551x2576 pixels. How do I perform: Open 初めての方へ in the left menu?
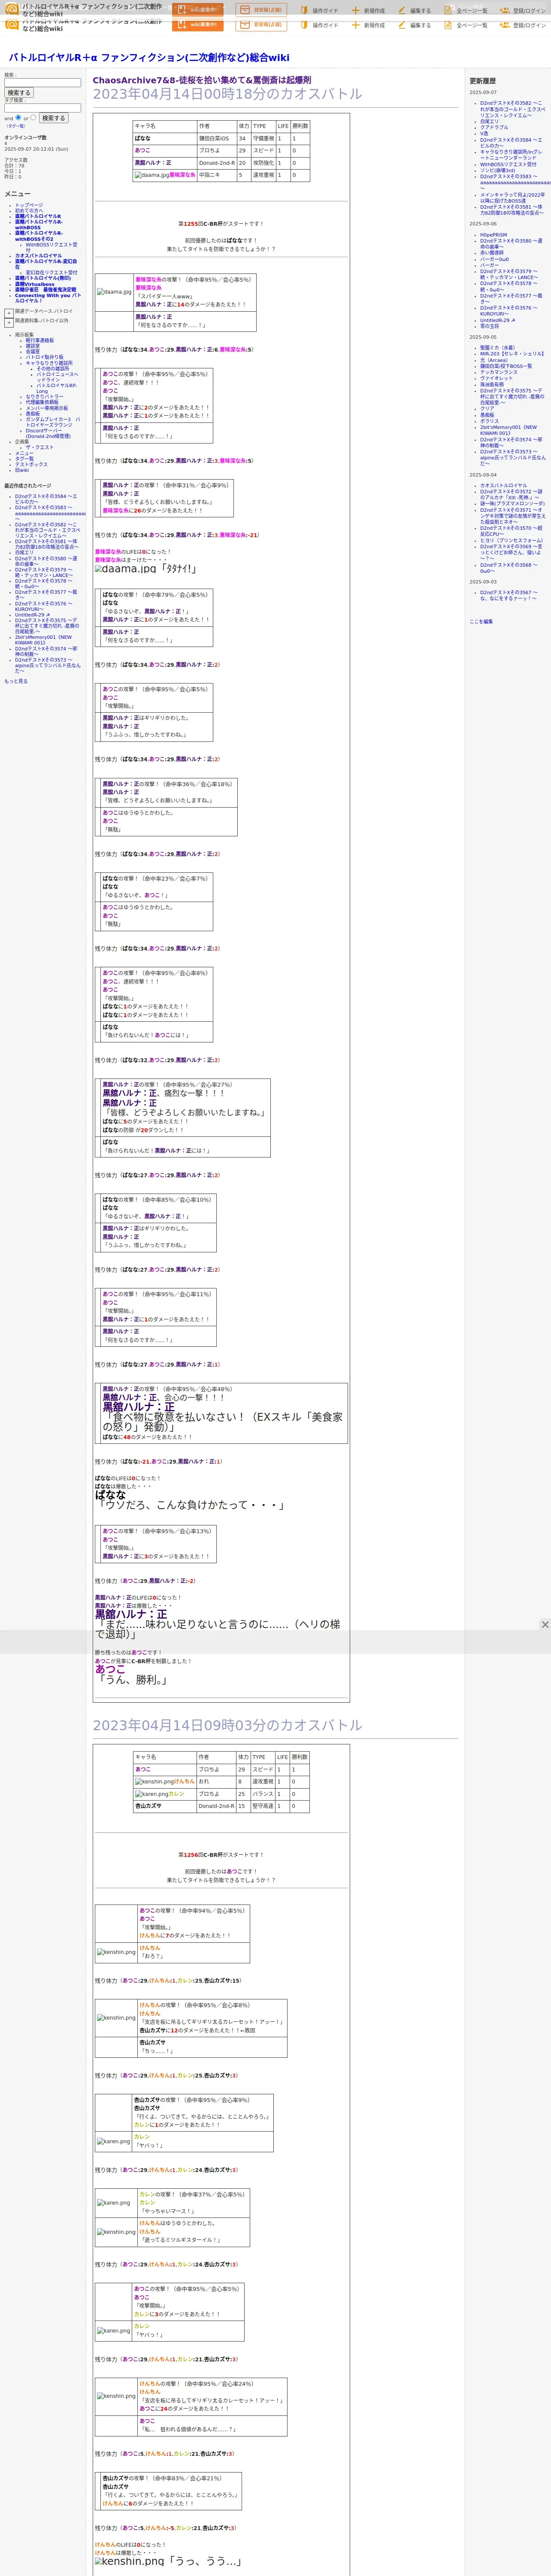[x=29, y=211]
